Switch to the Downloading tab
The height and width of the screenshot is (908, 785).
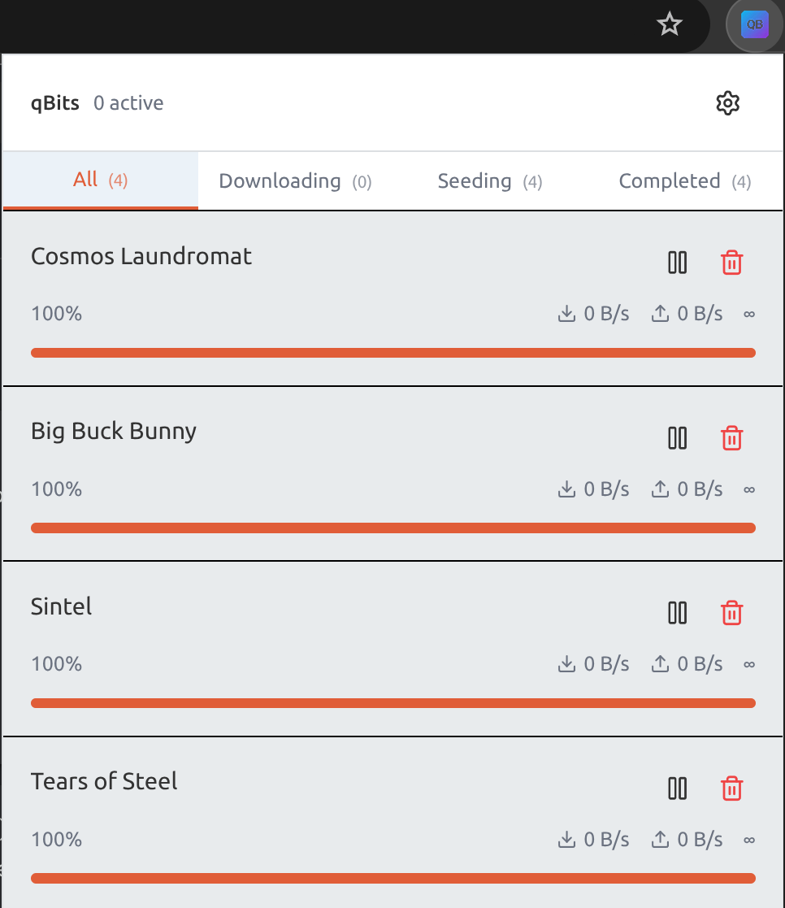point(293,180)
